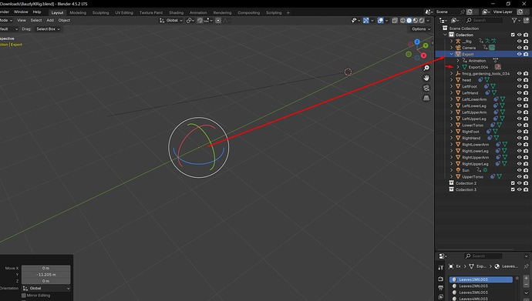Image resolution: width=532 pixels, height=301 pixels.
Task: Toggle snapping magnet icon
Action: pos(200,21)
